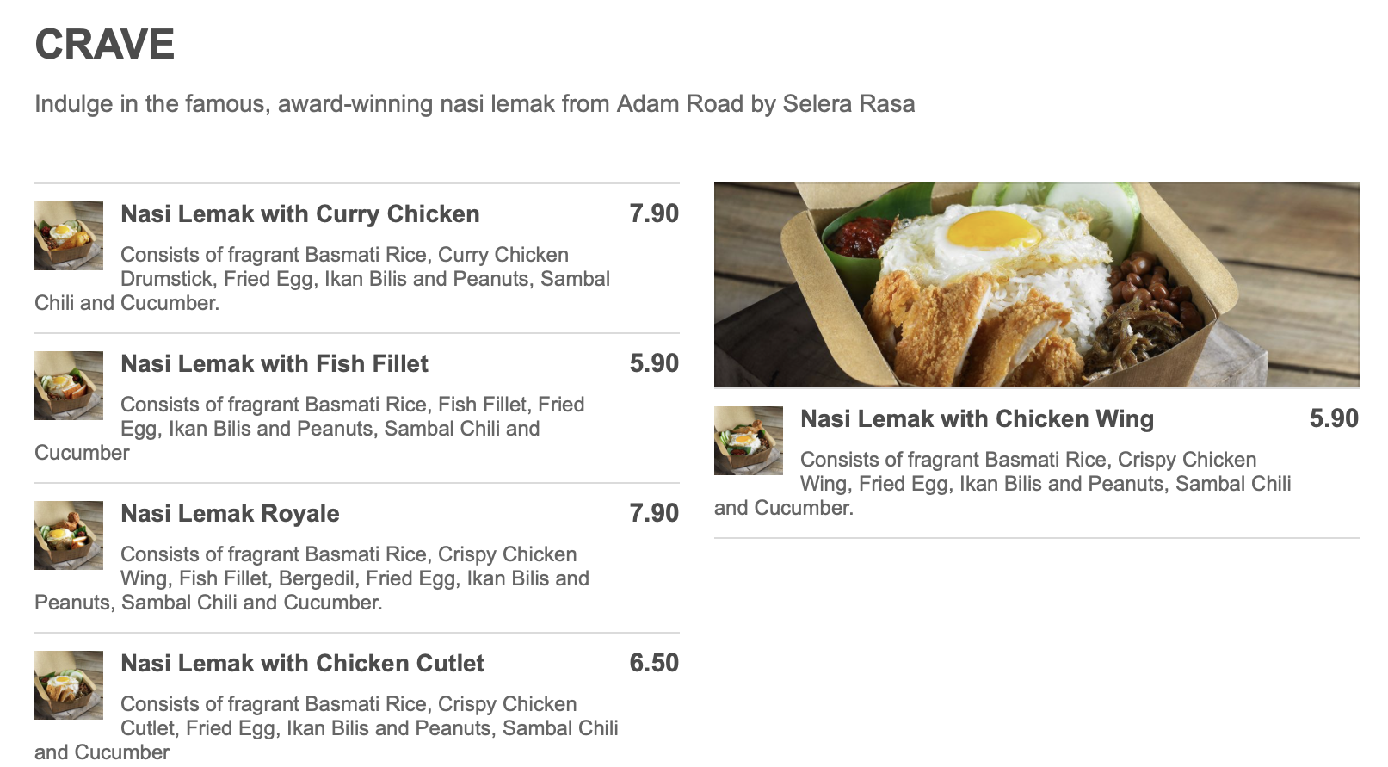
Task: Click the 7.90 price of Curry Chicken
Action: [654, 213]
